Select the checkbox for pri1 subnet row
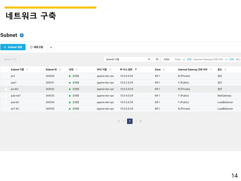Image resolution: width=241 pixels, height=181 pixels. 6,76
